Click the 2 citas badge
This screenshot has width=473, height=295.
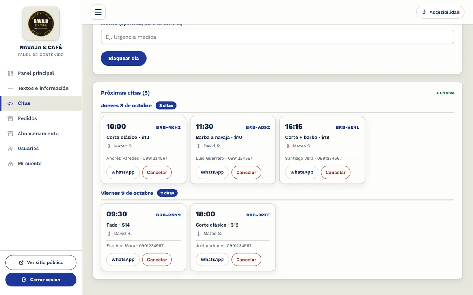tap(168, 193)
